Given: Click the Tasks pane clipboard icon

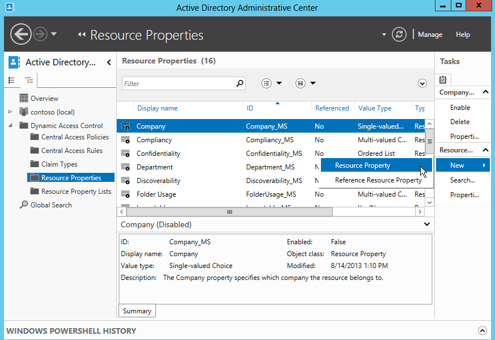Looking at the screenshot, I should click(443, 80).
